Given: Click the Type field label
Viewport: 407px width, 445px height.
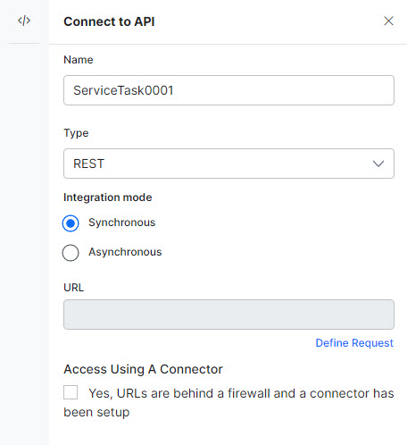Looking at the screenshot, I should pyautogui.click(x=76, y=133).
